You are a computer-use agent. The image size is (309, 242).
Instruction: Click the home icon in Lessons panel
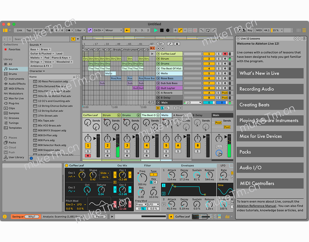tap(304, 39)
